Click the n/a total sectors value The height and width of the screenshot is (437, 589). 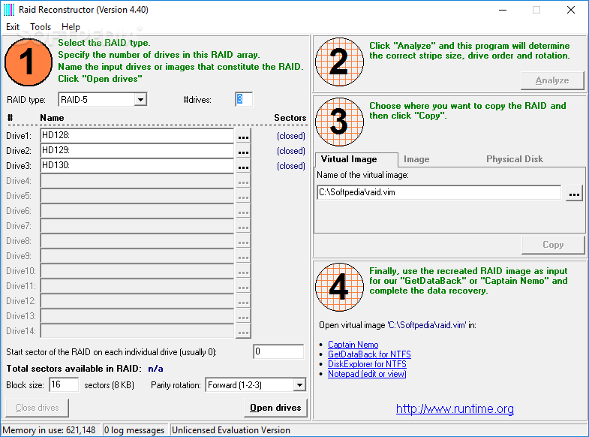pos(155,369)
